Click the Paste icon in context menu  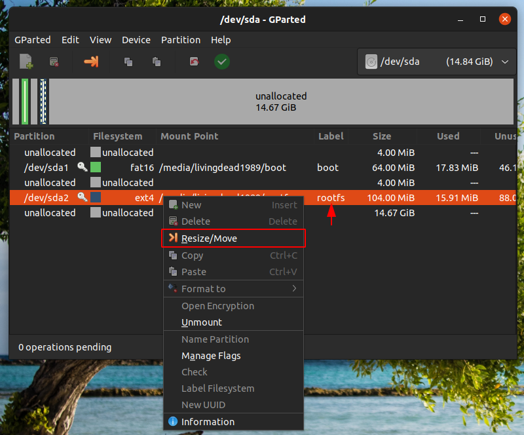tap(173, 271)
